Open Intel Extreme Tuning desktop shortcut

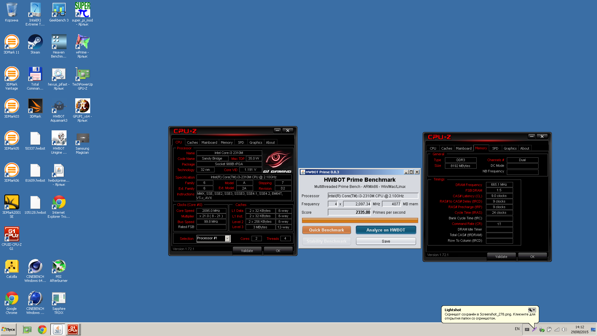point(35,14)
